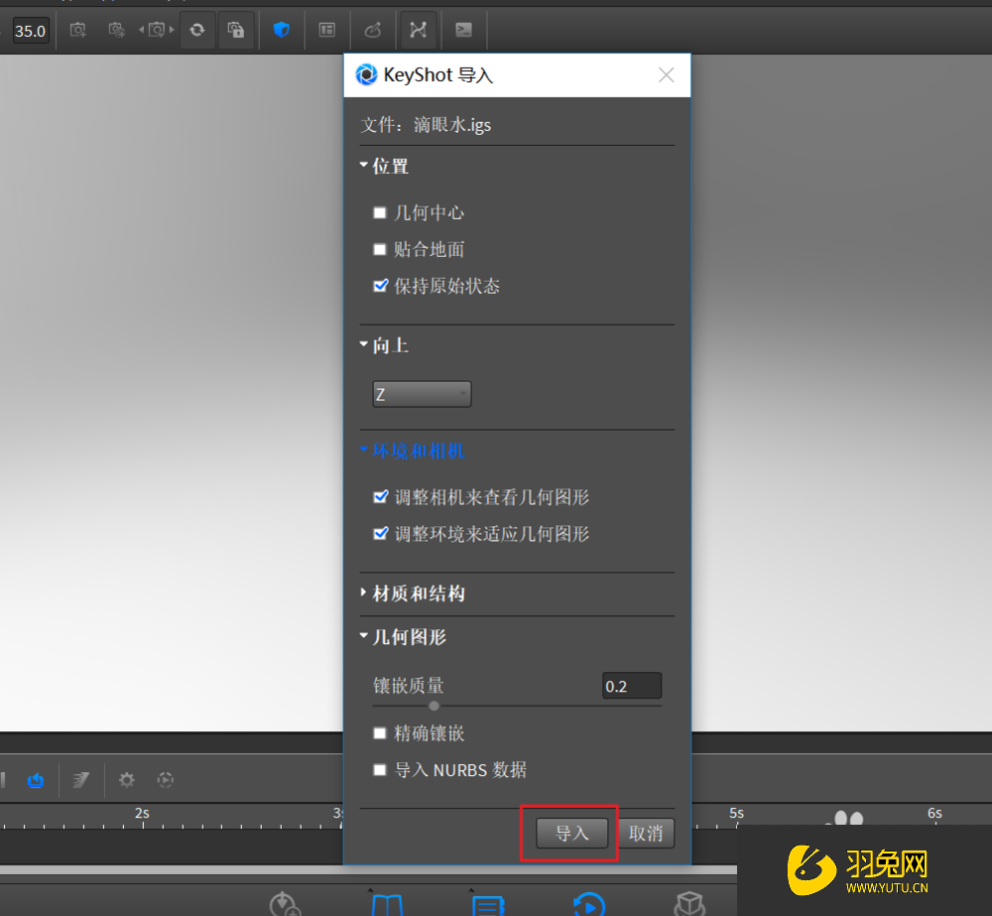Enable the 几何中心 checkbox
This screenshot has height=916, width=992.
tap(380, 212)
